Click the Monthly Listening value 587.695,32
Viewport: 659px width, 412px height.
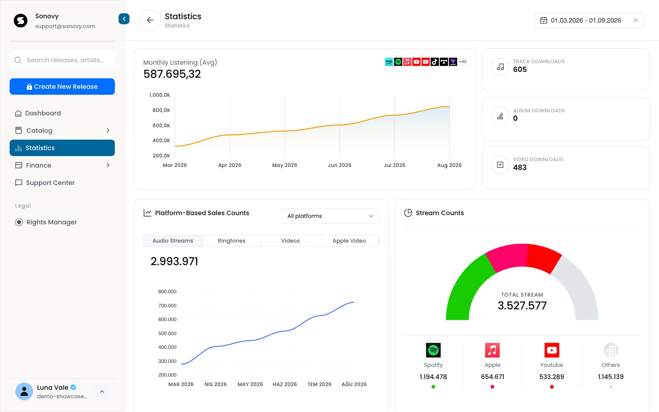click(x=172, y=74)
